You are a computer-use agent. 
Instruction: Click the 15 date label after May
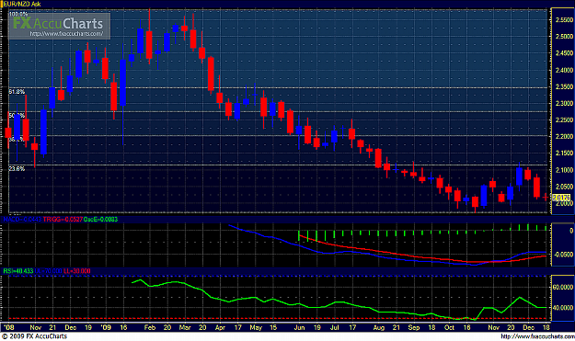[273, 327]
